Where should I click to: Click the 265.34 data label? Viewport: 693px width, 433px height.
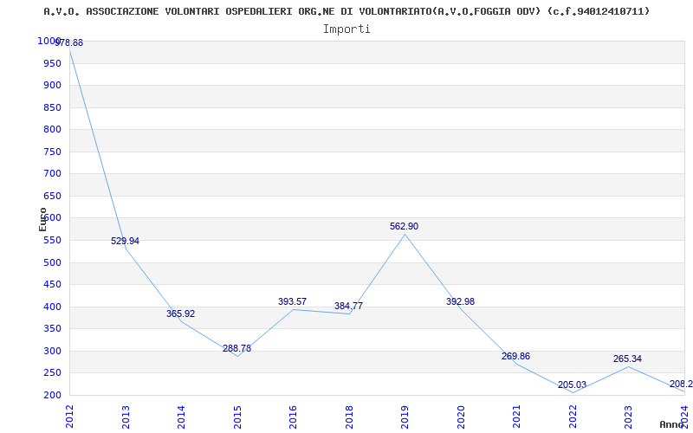[627, 359]
